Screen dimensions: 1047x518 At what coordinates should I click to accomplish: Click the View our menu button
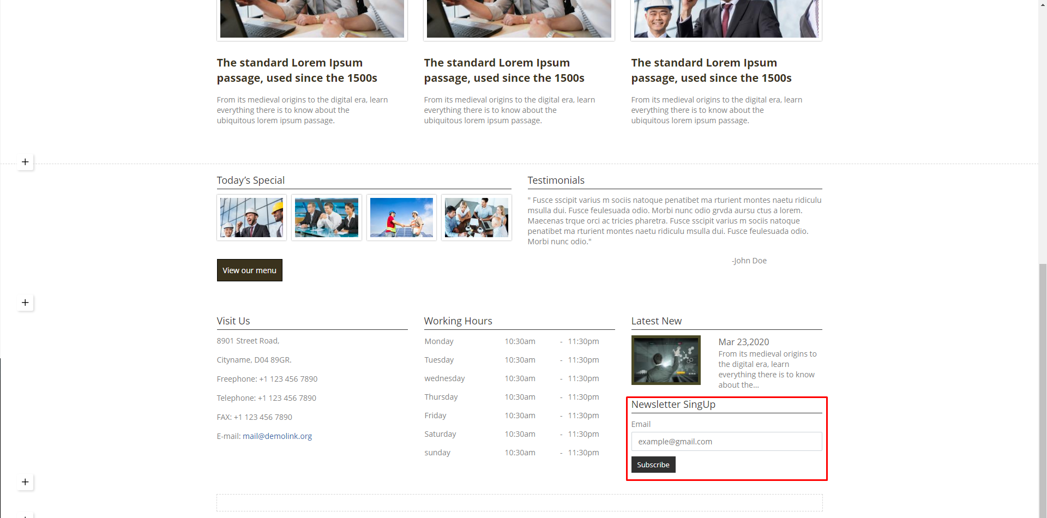click(x=249, y=270)
